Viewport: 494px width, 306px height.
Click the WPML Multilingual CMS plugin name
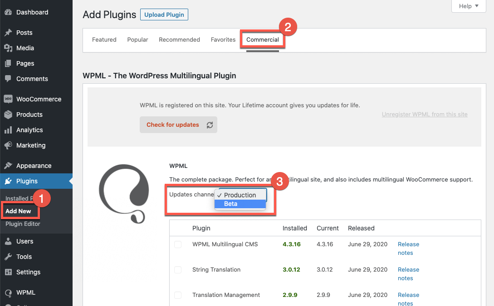(x=225, y=244)
